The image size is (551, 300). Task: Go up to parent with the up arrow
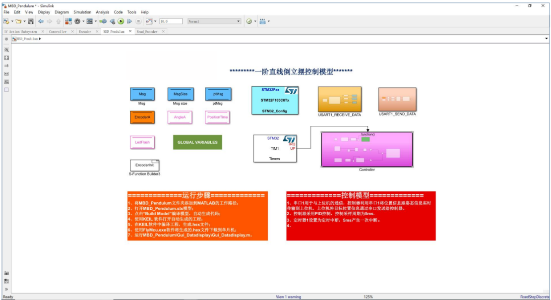pos(59,21)
